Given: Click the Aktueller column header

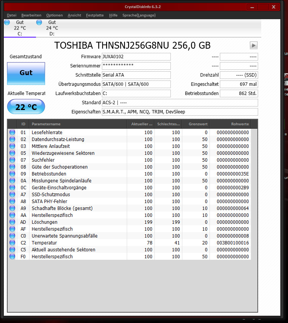Looking at the screenshot, I should [x=141, y=124].
